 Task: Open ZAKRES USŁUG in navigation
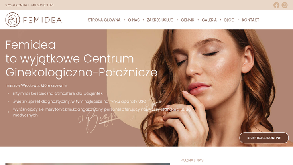click(x=160, y=20)
